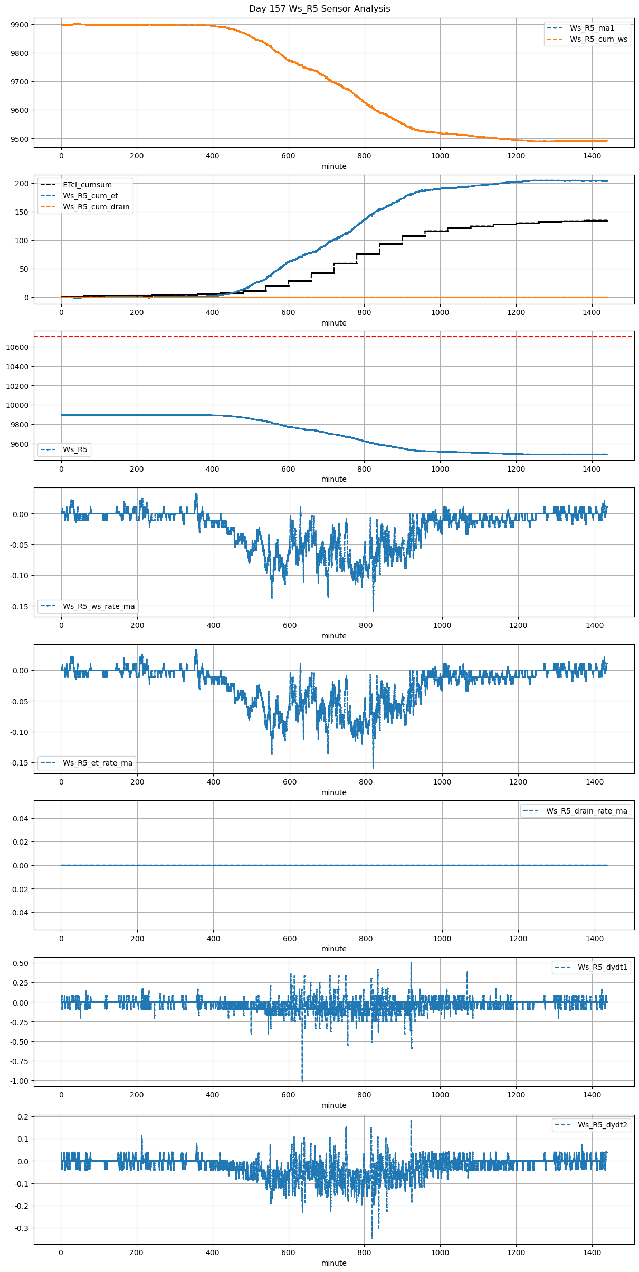
Task: Select the -0.3 y-axis tick on dydt2 plot
Action: pos(22,1228)
